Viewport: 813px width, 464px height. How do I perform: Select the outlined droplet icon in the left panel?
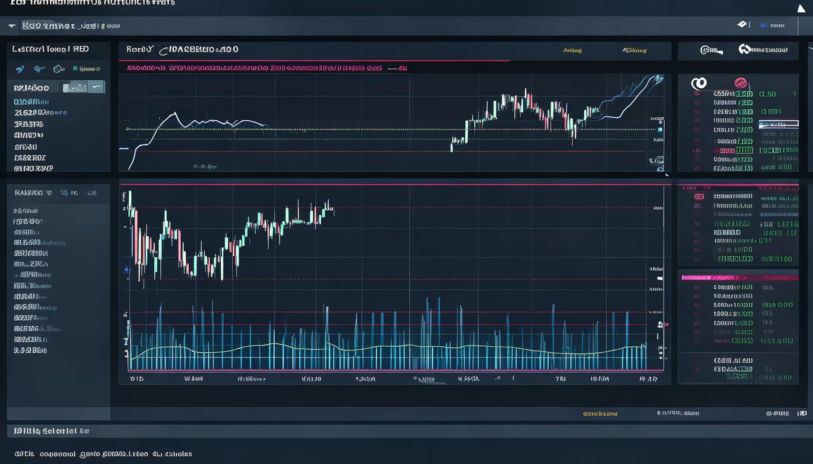59,68
